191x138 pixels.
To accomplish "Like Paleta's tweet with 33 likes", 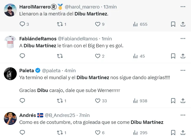I will [x=98, y=101].
